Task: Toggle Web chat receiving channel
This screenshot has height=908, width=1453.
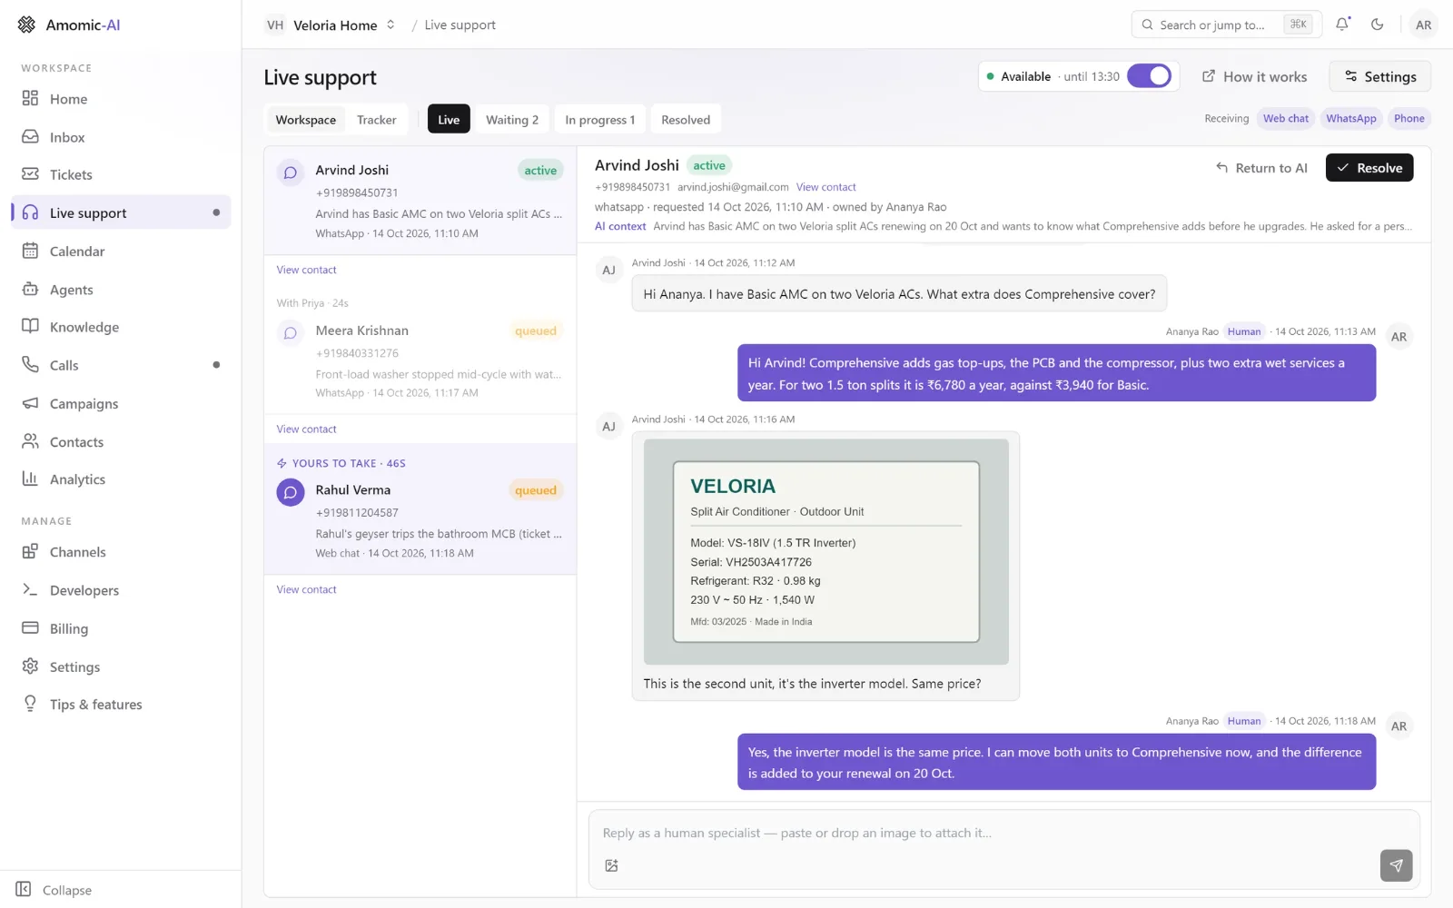Action: click(1286, 119)
